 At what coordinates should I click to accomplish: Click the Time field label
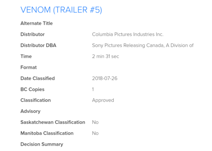26,56
